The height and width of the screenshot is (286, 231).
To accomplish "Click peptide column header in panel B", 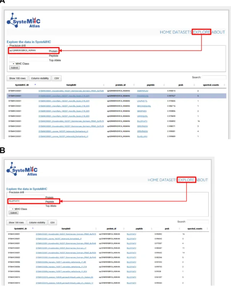I will click(139, 229).
